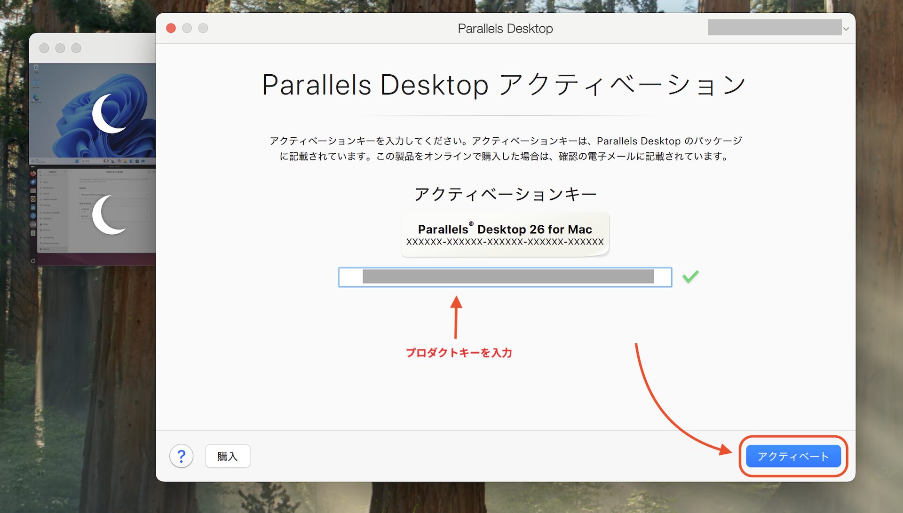Click middle grey button of background window
This screenshot has width=903, height=513.
pyautogui.click(x=60, y=48)
